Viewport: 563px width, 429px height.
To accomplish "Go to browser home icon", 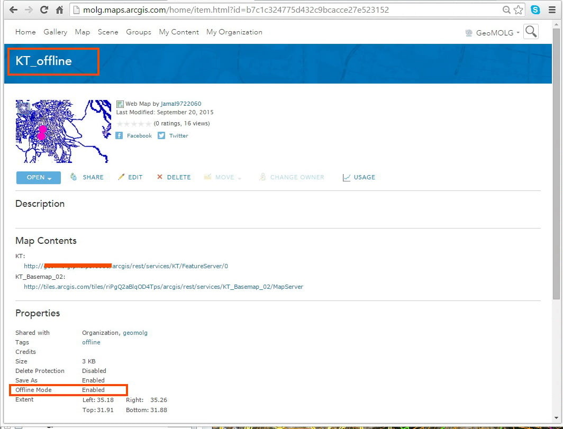I will tap(60, 10).
